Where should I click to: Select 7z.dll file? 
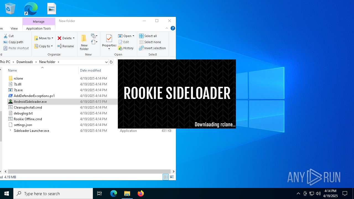coord(17,84)
